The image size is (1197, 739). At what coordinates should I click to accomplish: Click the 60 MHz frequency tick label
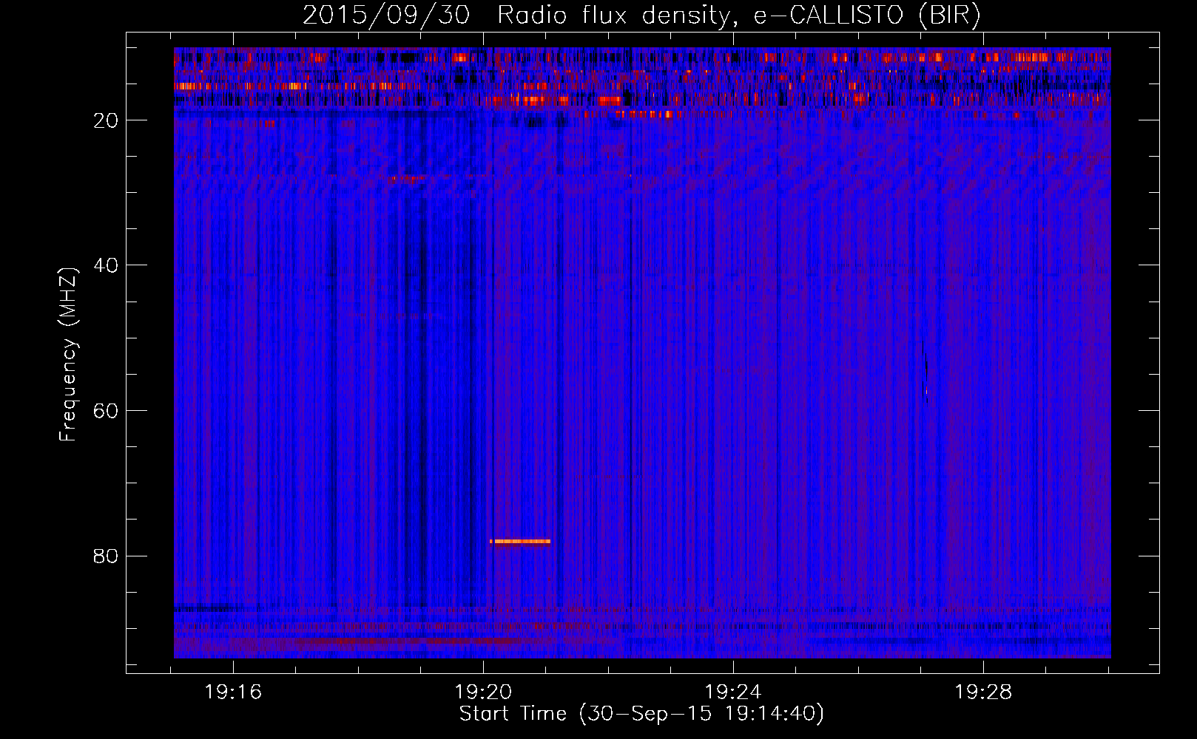point(106,412)
